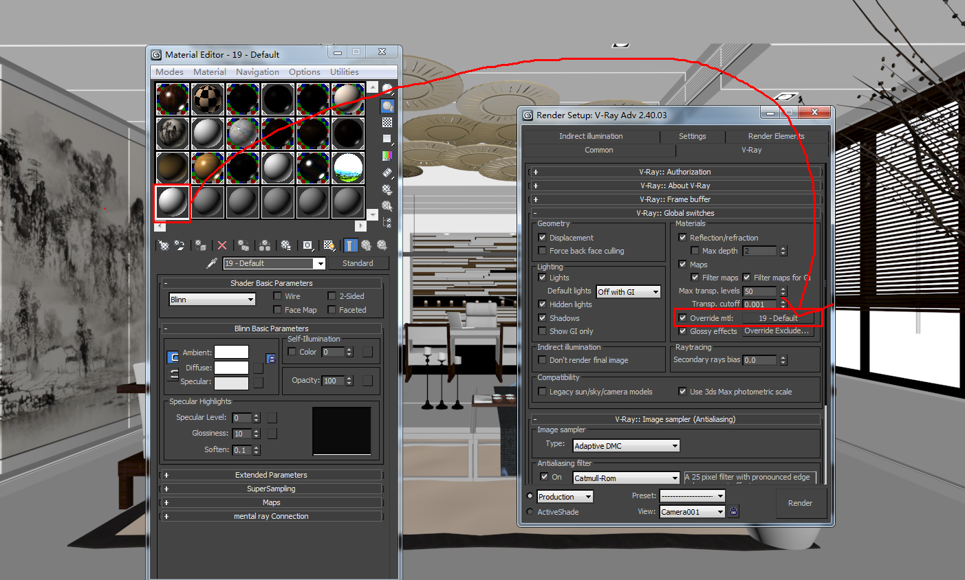Click Show End Result icon
The height and width of the screenshot is (580, 965).
[351, 245]
